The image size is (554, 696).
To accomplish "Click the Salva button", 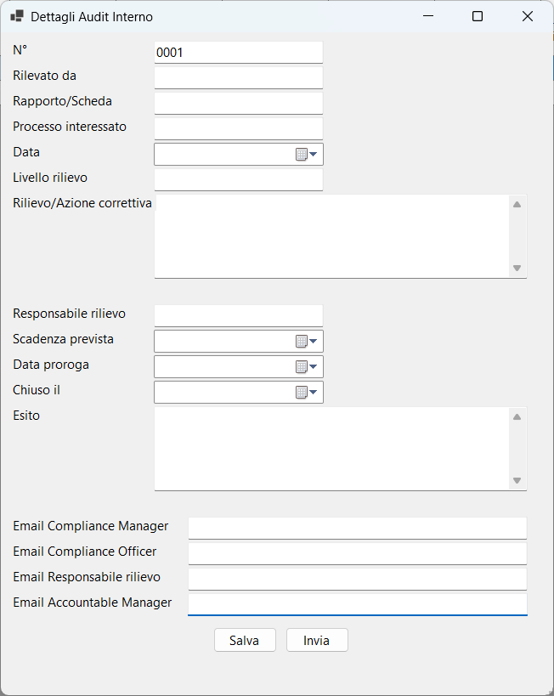I will coord(245,640).
